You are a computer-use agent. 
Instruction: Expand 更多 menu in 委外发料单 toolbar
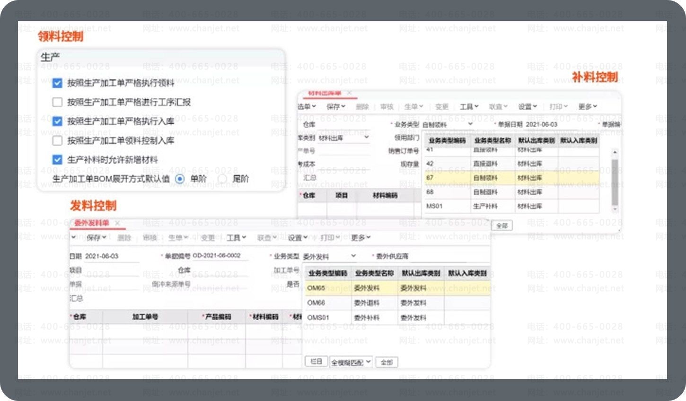(361, 238)
